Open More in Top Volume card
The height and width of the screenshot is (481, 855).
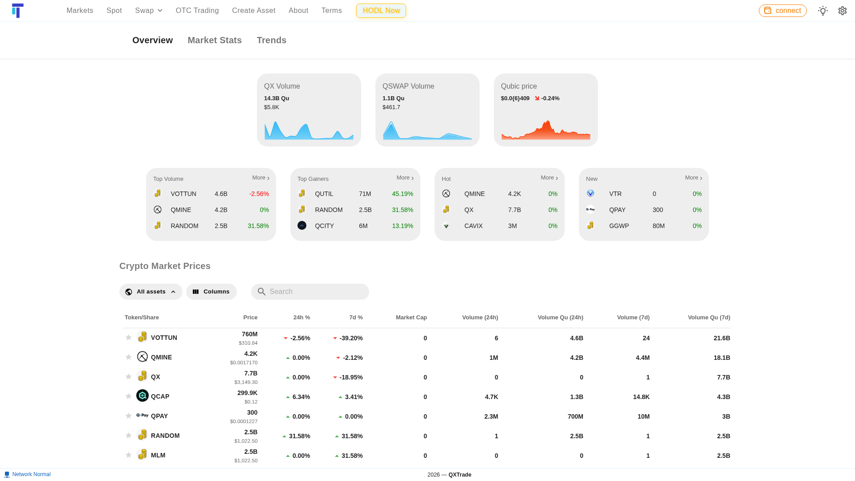[261, 178]
